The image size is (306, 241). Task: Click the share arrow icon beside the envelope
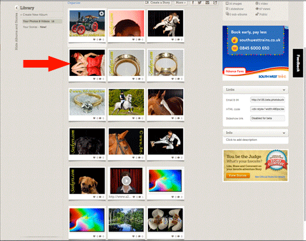coord(215,3)
